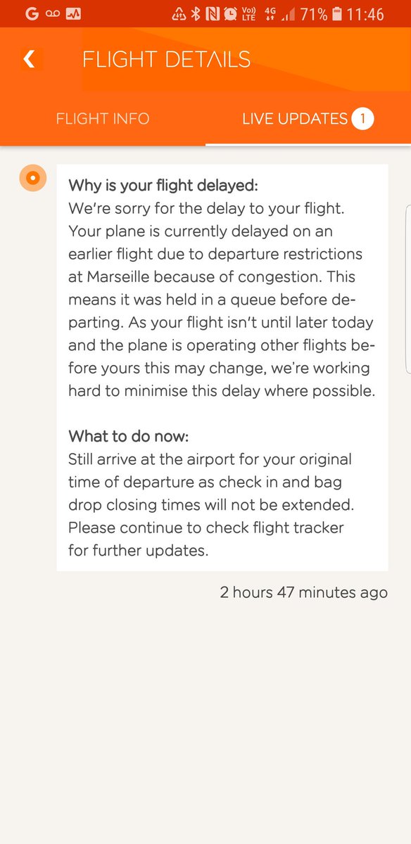
Task: Tap the Google G status bar icon
Action: point(30,13)
